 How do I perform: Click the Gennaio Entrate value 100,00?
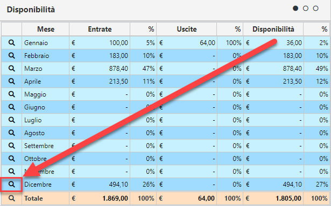coord(118,43)
